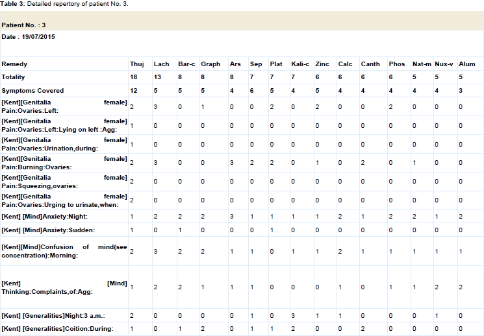
Task: Select Nux-v value 2 in Thinking:Complaints row
Action: pyautogui.click(x=437, y=287)
